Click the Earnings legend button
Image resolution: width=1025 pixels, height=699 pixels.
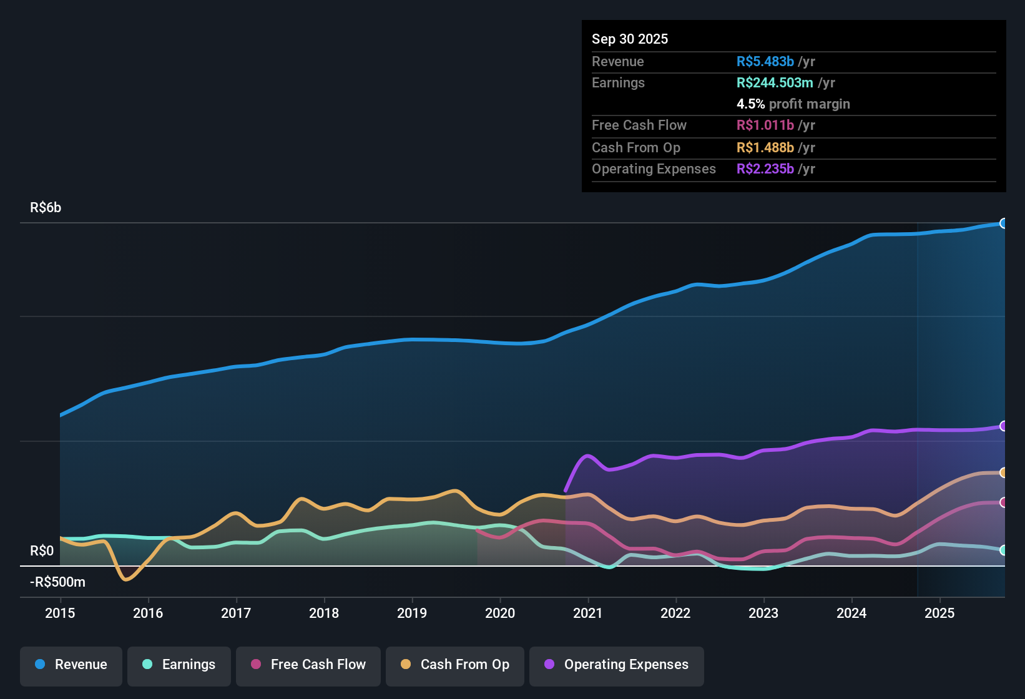point(179,665)
